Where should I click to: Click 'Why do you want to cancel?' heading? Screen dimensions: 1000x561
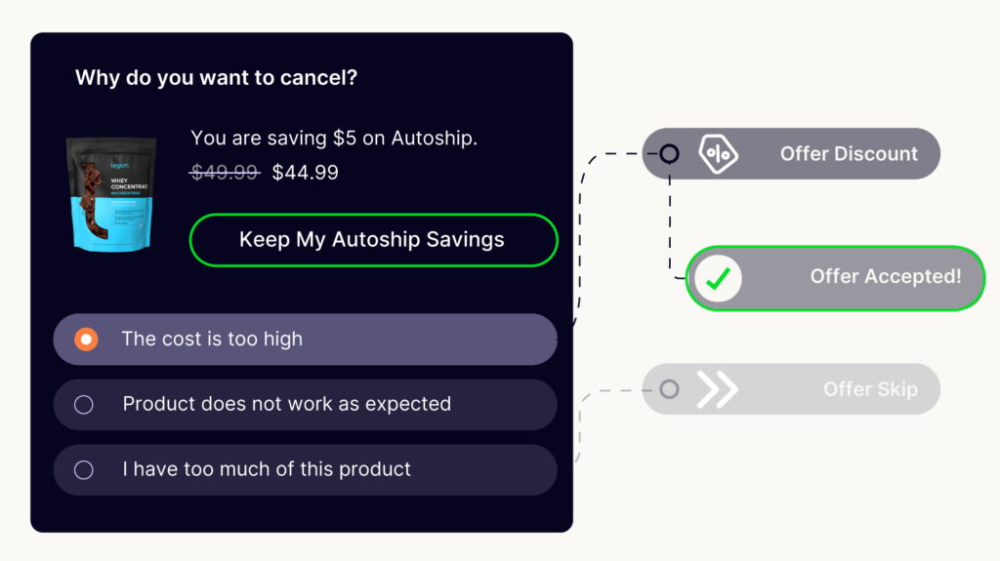[x=216, y=78]
